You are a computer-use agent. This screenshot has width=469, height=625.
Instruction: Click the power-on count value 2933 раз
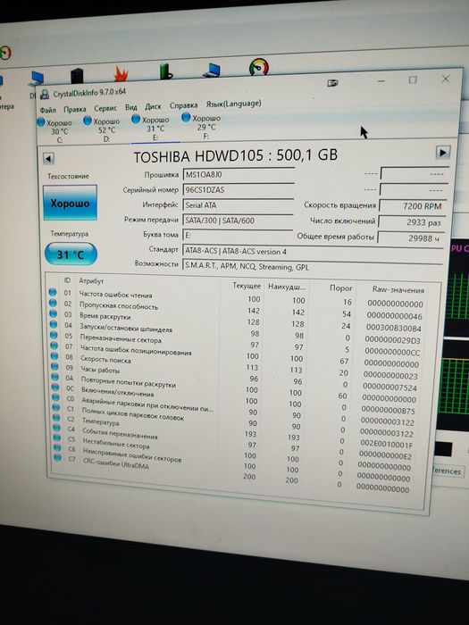point(412,222)
